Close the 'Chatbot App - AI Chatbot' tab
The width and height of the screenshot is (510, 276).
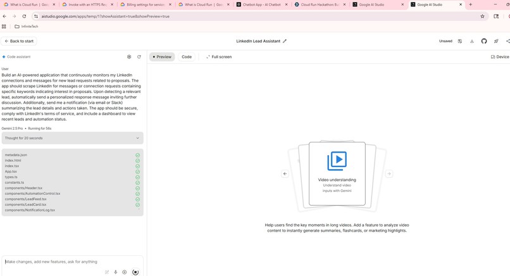[x=287, y=4]
